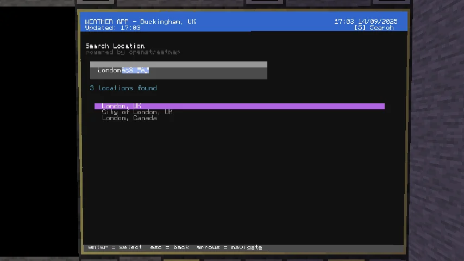Screen dimensions: 464x261
Task: Open the [S] Search shortcut in header
Action: click(374, 28)
